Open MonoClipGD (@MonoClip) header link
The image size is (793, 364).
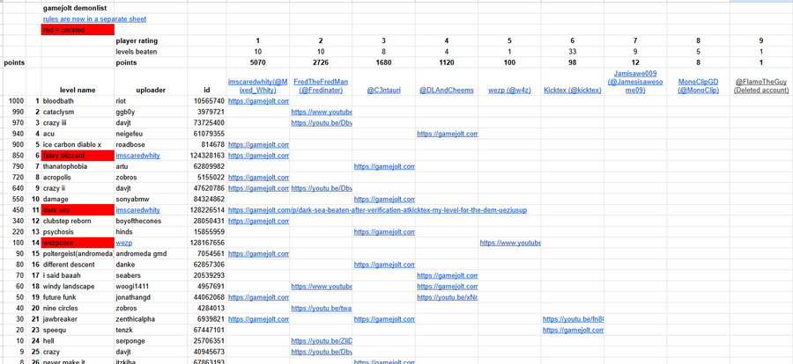click(698, 86)
